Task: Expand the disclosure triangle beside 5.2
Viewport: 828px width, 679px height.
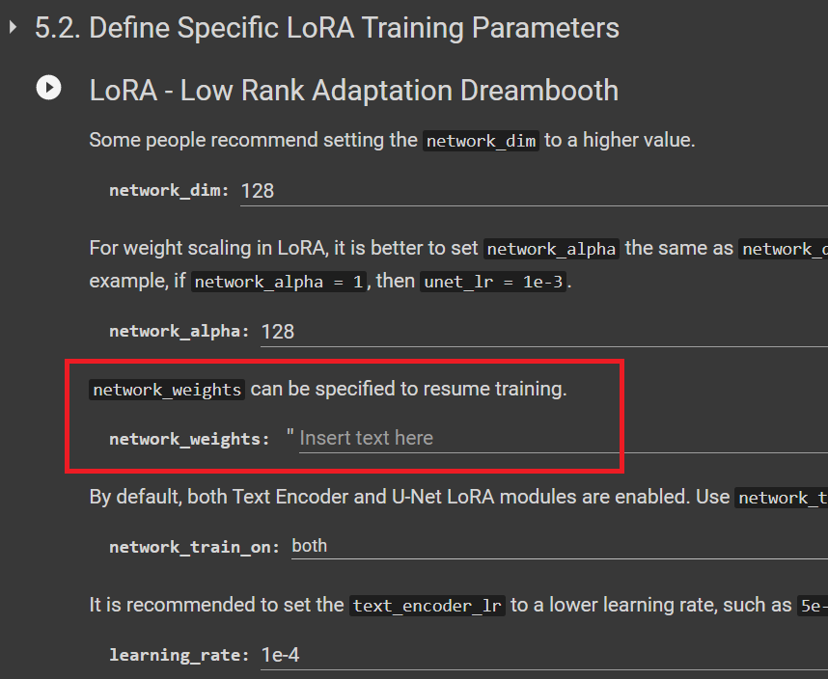Action: point(11,28)
